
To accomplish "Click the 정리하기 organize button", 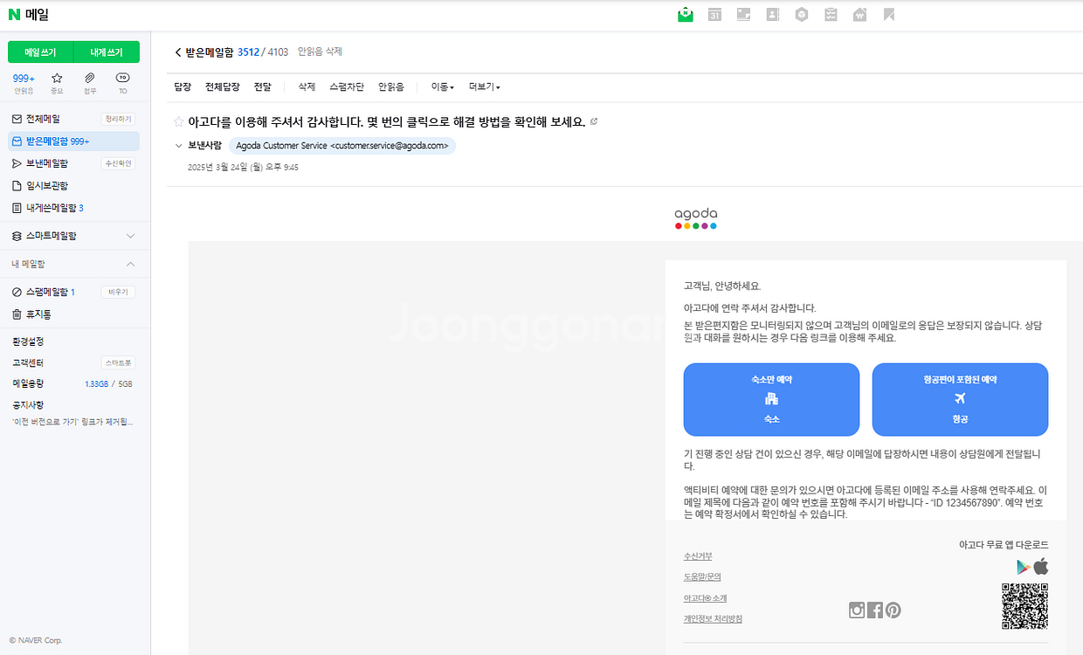I will 118,119.
